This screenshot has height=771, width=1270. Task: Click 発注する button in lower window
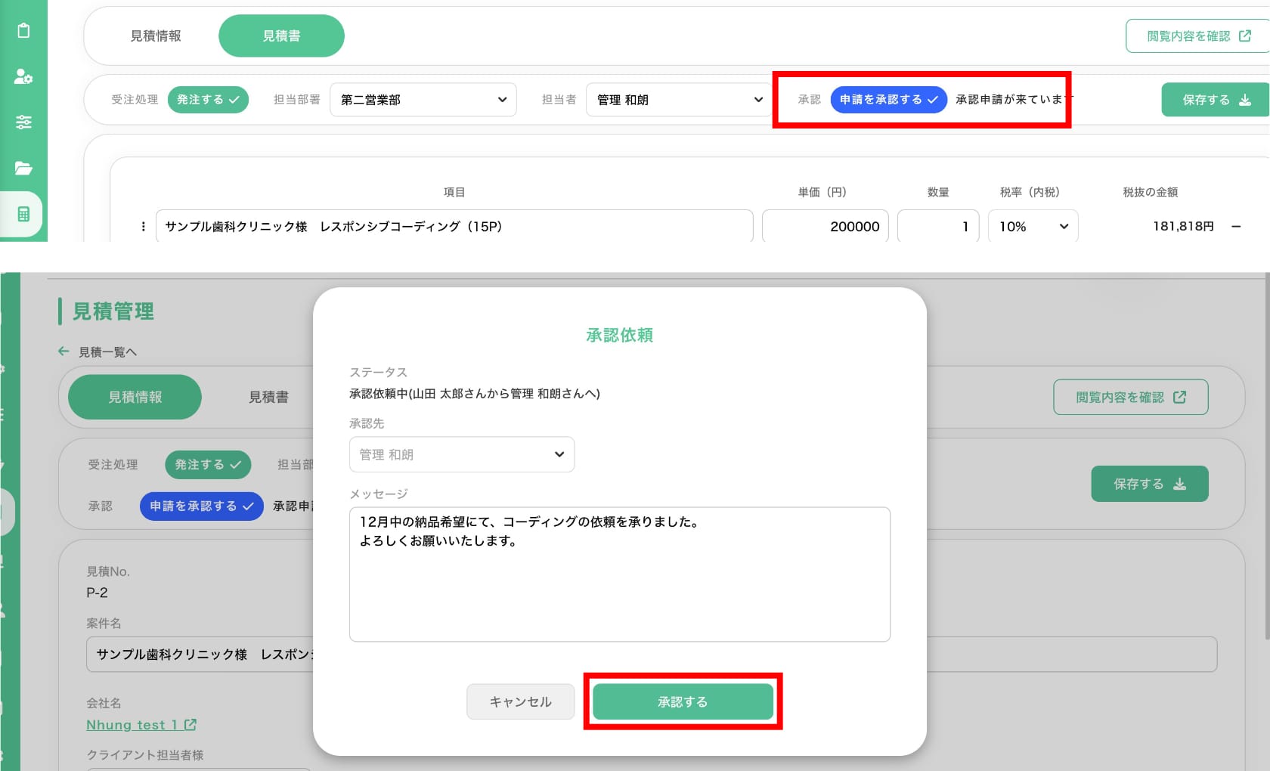pos(208,464)
